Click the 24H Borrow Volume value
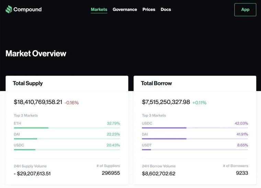261x188 pixels. tap(158, 174)
